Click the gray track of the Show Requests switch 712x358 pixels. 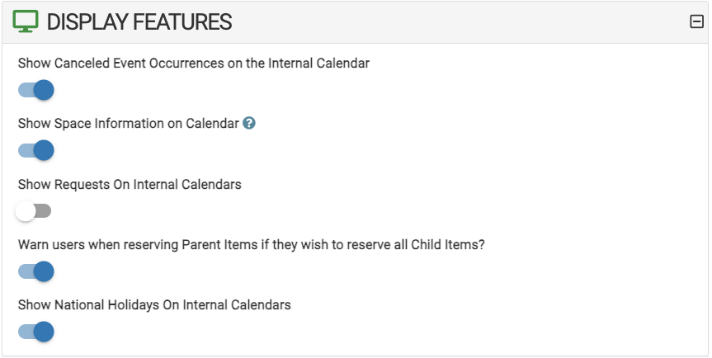click(x=44, y=211)
